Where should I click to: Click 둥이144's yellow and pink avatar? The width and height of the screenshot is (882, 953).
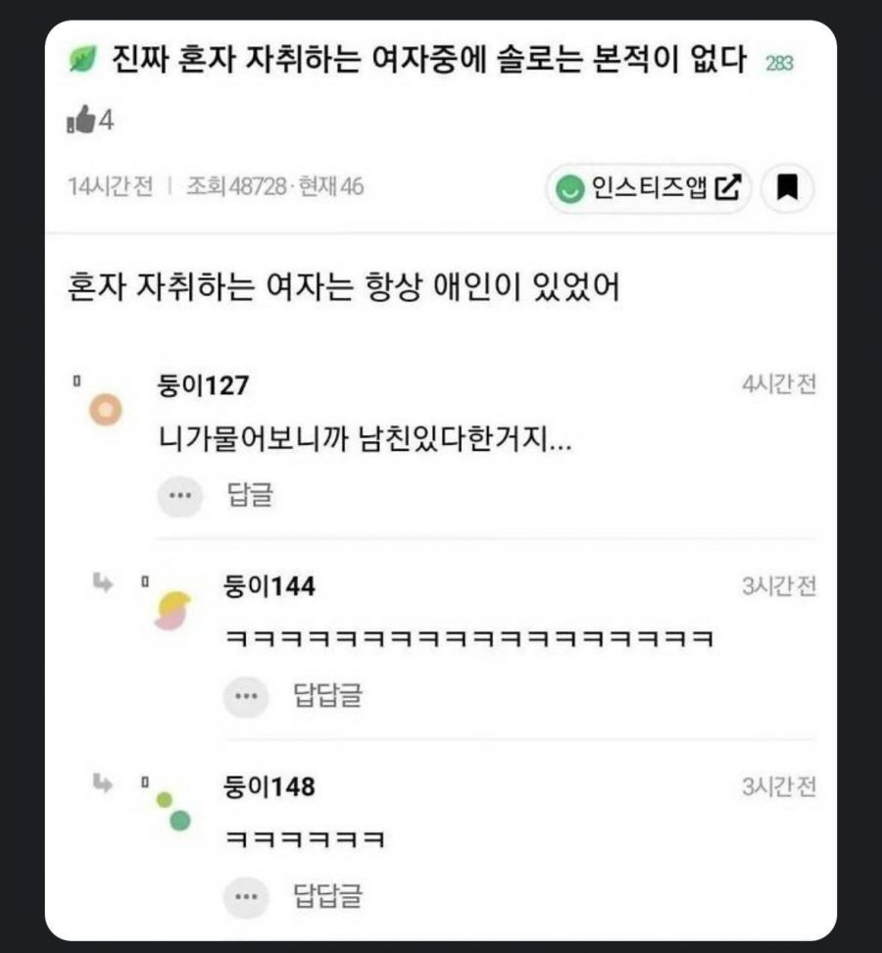[x=173, y=610]
